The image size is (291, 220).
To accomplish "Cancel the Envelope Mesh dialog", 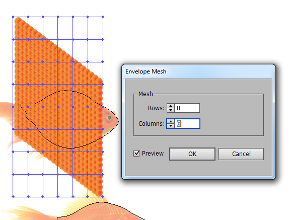I will (241, 154).
